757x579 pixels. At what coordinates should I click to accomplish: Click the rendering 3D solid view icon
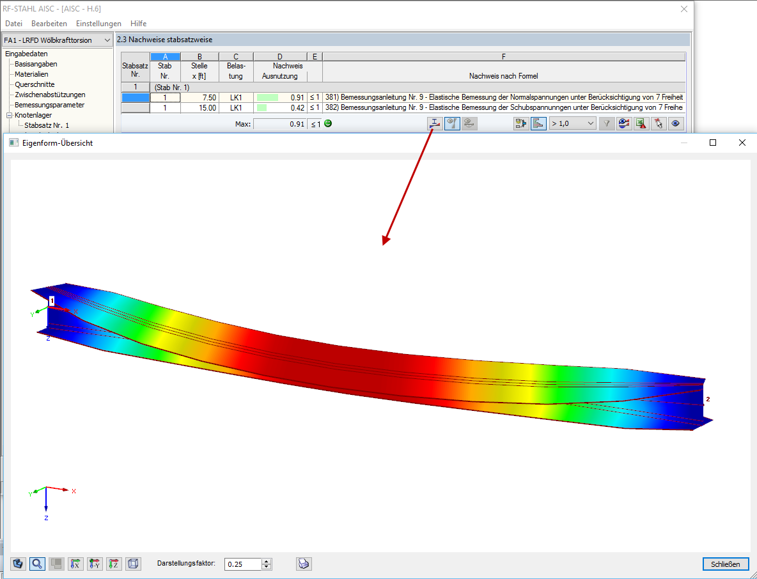(18, 564)
